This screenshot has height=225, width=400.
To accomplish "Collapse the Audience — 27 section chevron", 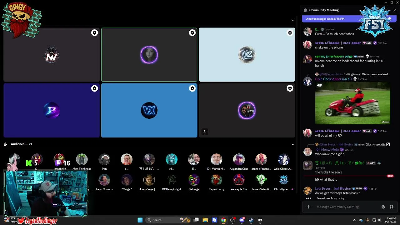I will 293,144.
